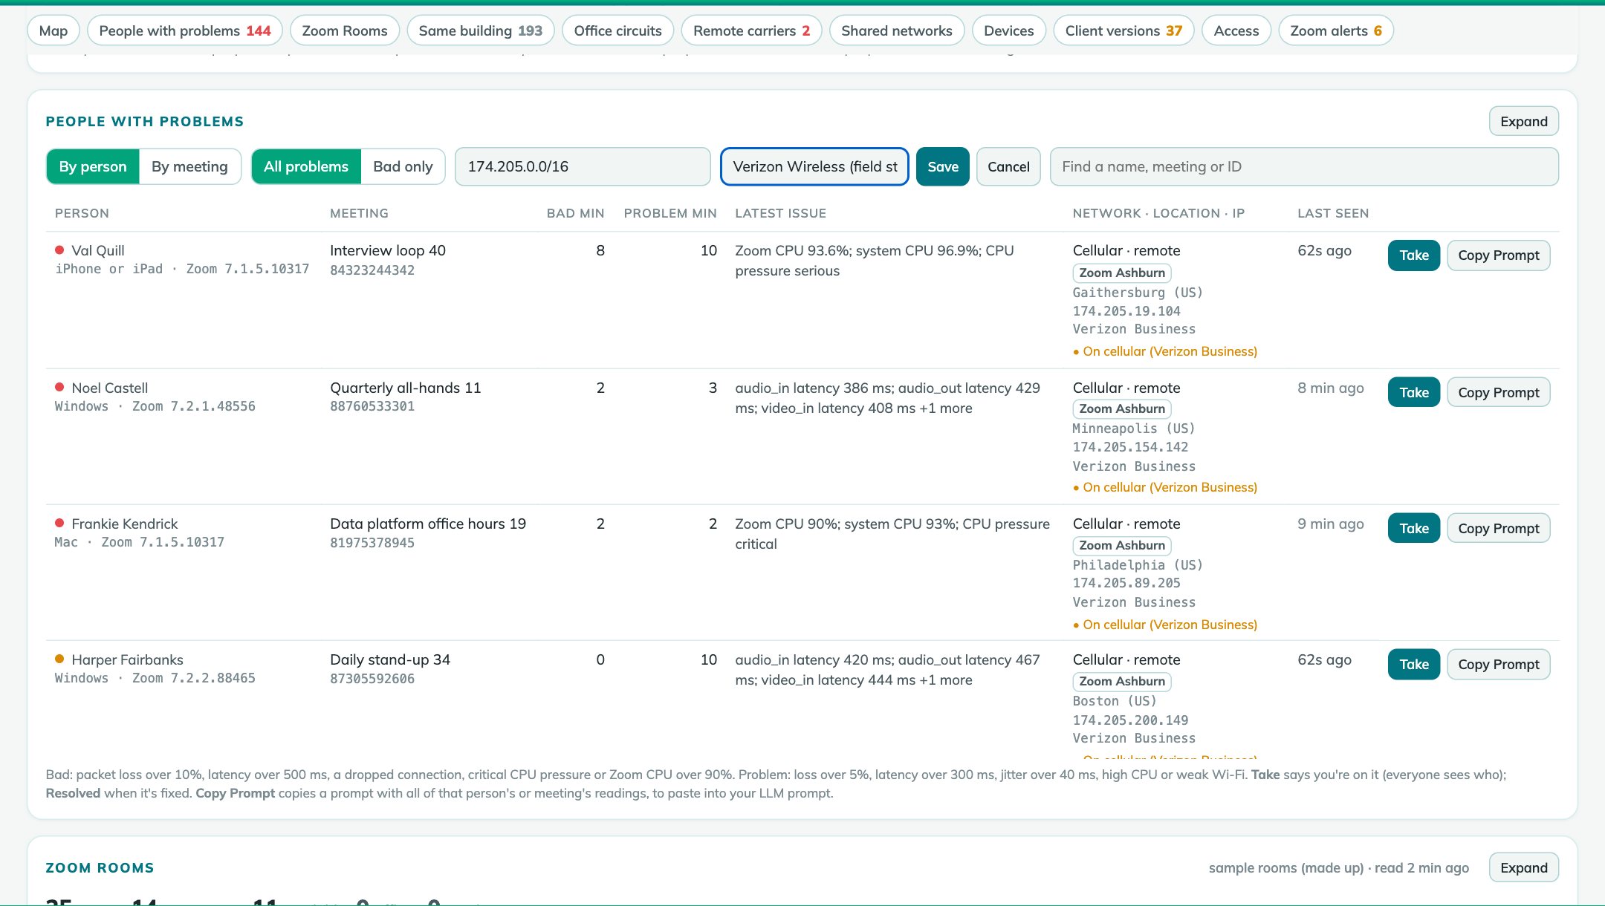This screenshot has height=906, width=1605.
Task: Switch to By meeting view
Action: pyautogui.click(x=189, y=166)
